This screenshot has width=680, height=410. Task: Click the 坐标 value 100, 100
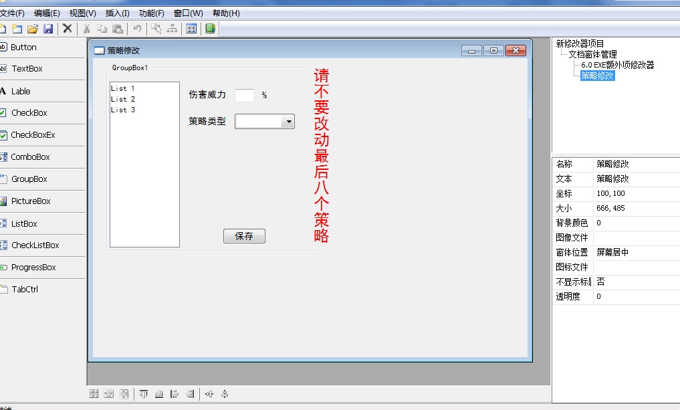[637, 194]
